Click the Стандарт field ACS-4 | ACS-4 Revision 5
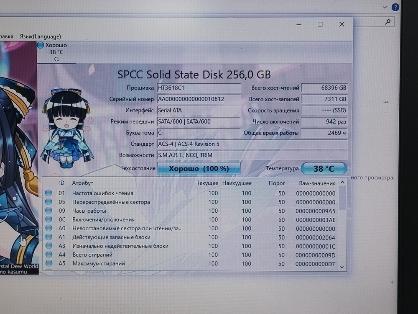The width and height of the screenshot is (418, 314). tap(252, 144)
